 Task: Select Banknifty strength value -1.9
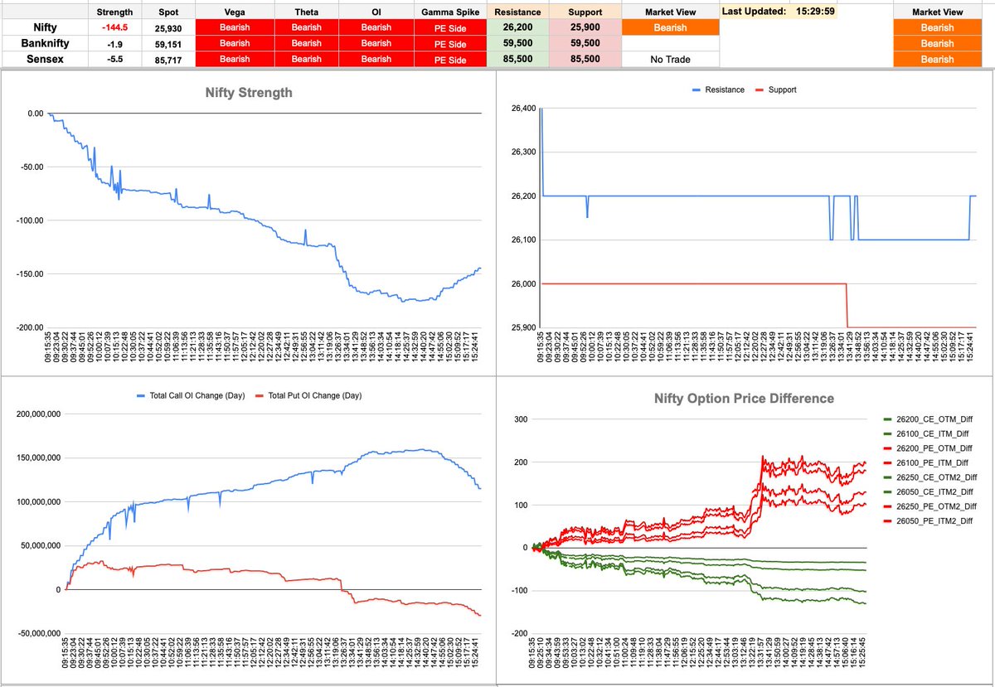(114, 43)
